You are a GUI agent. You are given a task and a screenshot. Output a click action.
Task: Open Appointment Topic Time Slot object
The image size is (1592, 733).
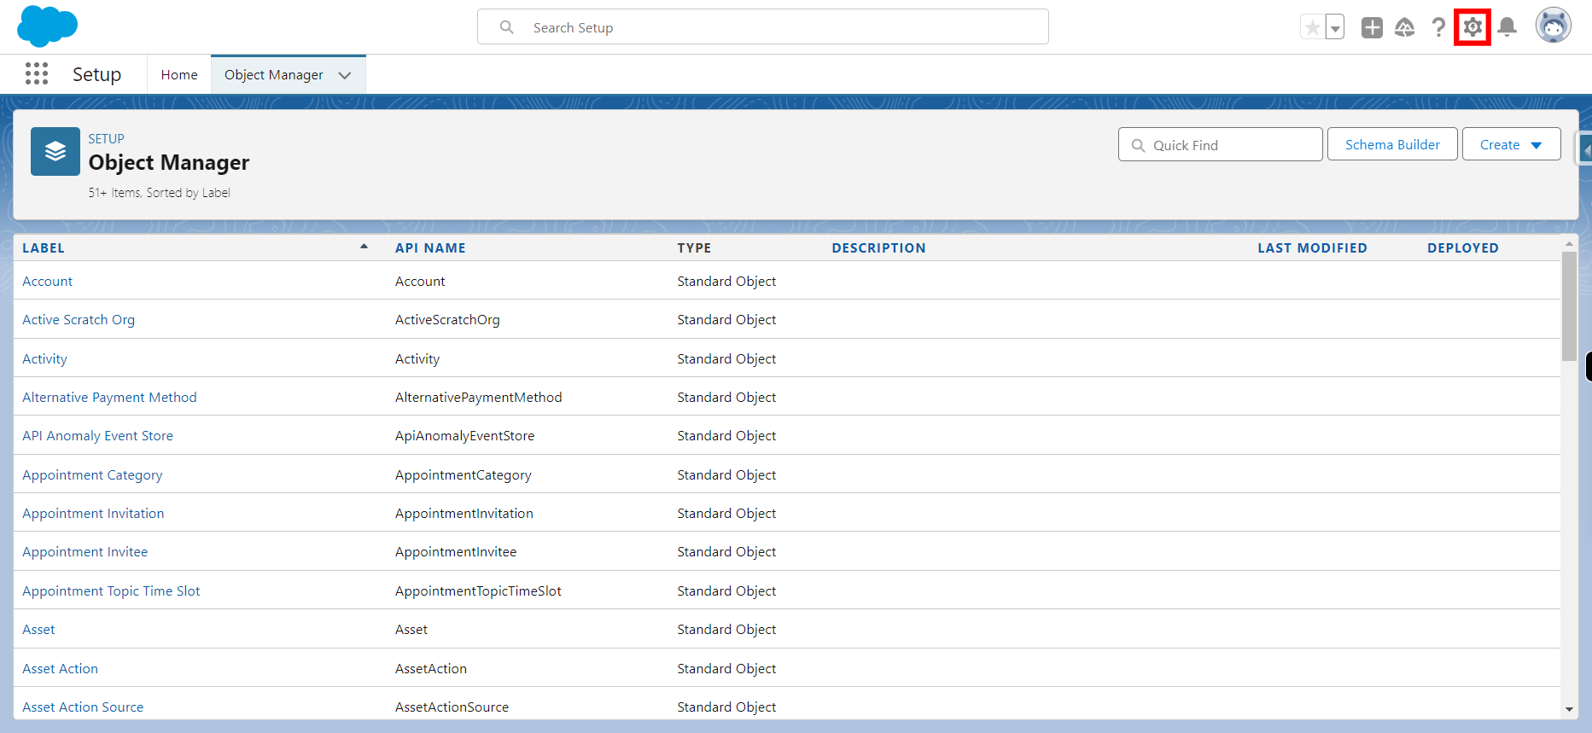(x=111, y=590)
